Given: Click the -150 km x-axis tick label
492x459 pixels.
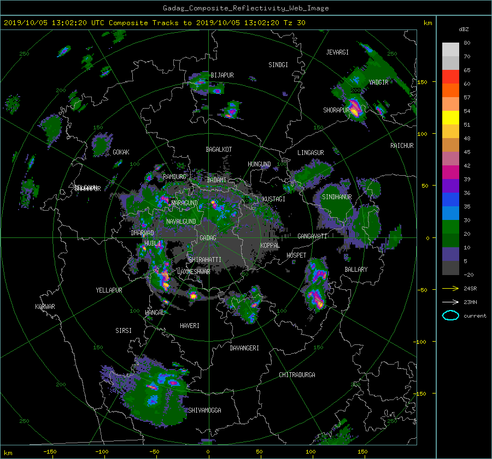Looking at the screenshot, I should click(50, 452).
